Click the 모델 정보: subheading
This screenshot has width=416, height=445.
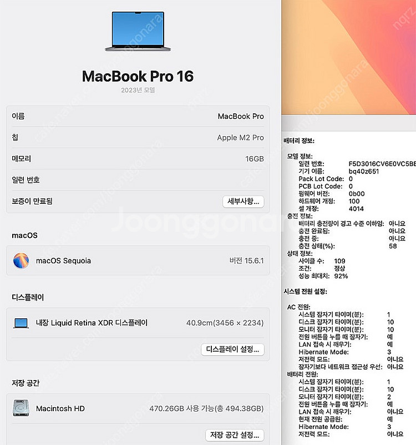[x=300, y=156]
